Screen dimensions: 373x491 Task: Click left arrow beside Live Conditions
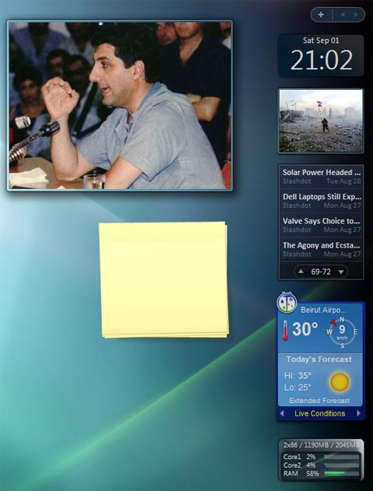pos(282,413)
